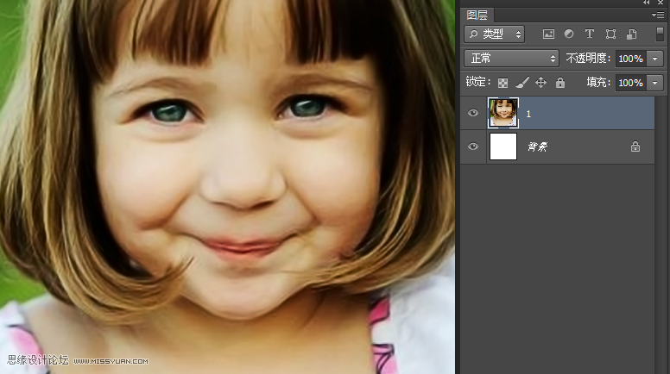The image size is (670, 374).
Task: Toggle the layer filtering switch
Action: [x=660, y=34]
